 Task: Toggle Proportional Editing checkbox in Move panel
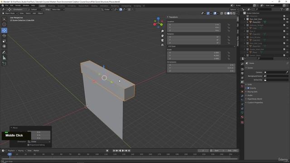pos(28,145)
